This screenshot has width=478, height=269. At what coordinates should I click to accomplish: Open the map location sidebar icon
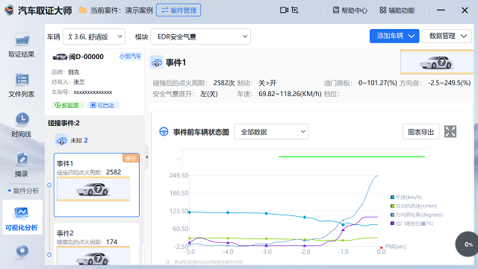(22, 252)
